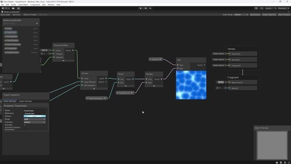Open the Color Mode dropdown

[x=241, y=15]
